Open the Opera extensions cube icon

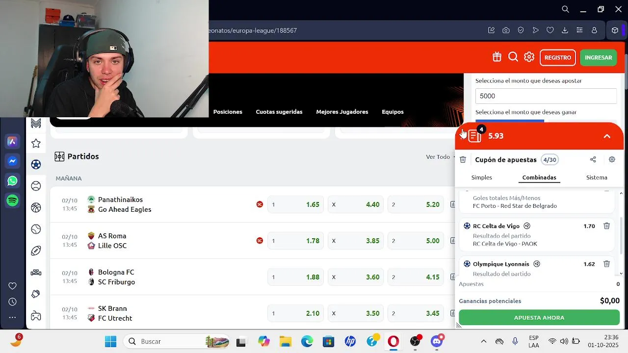[615, 30]
